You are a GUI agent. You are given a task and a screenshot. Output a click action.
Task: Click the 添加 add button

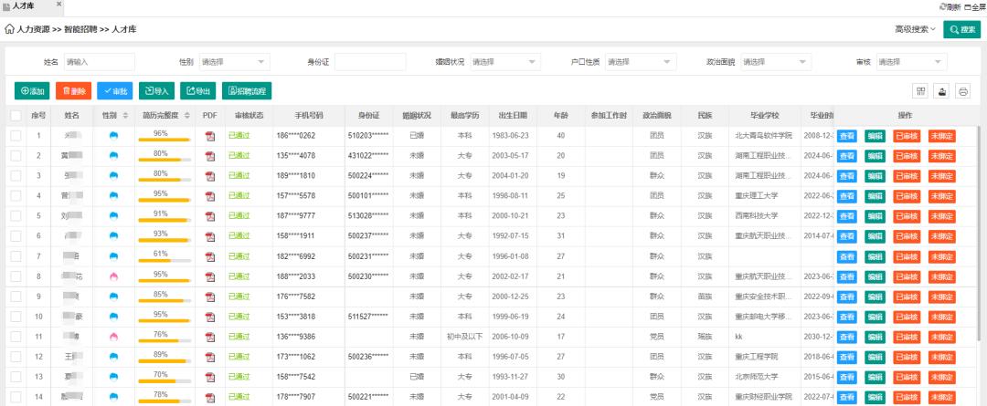[32, 91]
